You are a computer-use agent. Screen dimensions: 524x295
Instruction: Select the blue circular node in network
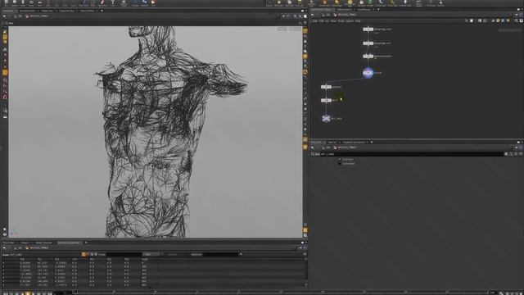coord(368,73)
